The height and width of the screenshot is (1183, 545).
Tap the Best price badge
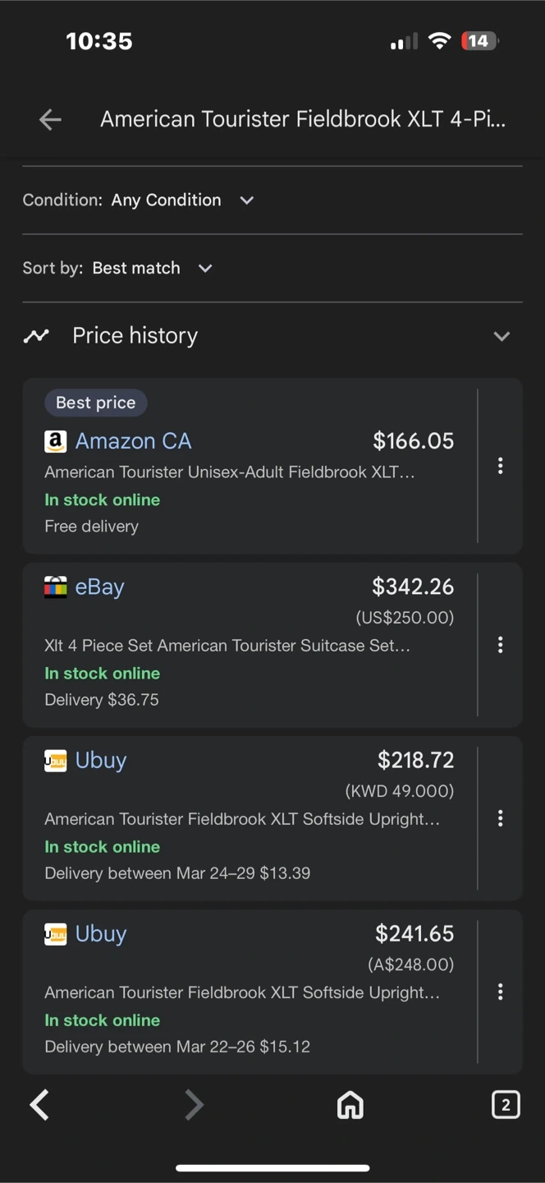tap(95, 403)
